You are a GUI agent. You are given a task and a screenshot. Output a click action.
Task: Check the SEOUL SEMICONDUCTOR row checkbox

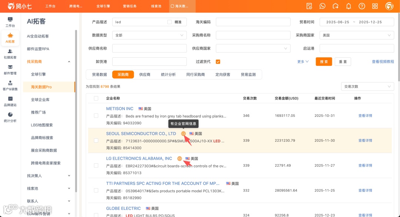(96, 140)
